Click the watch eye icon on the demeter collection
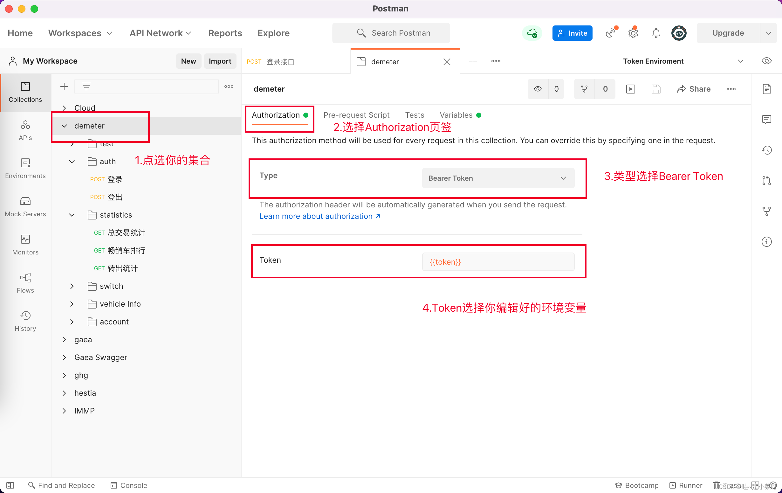This screenshot has height=493, width=782. point(538,89)
